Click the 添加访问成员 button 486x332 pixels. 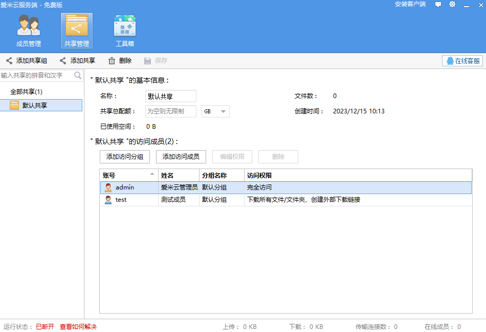(x=181, y=157)
